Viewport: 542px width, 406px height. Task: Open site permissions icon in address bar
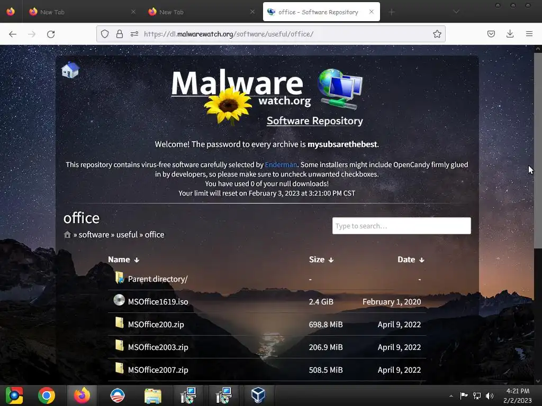point(134,34)
